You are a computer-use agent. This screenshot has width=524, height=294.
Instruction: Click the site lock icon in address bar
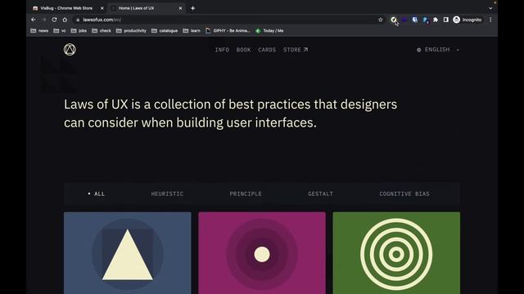click(x=78, y=20)
